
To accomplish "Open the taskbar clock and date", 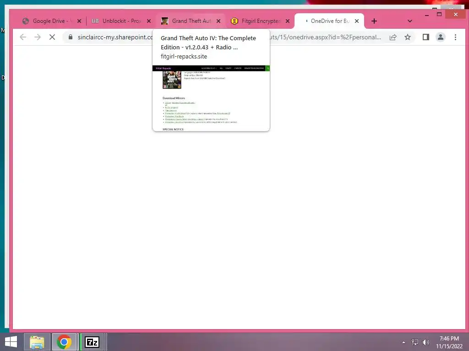I will (449, 342).
